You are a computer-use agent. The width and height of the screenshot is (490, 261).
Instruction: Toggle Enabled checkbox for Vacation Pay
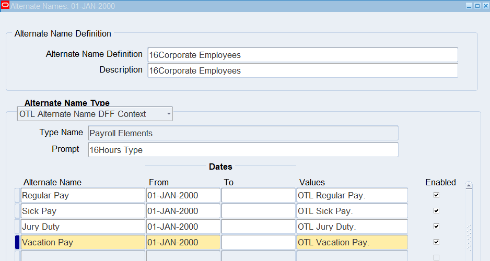click(x=436, y=242)
